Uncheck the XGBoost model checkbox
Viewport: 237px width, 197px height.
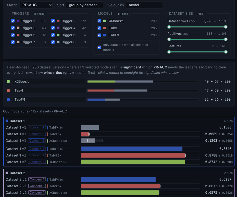click(x=99, y=21)
